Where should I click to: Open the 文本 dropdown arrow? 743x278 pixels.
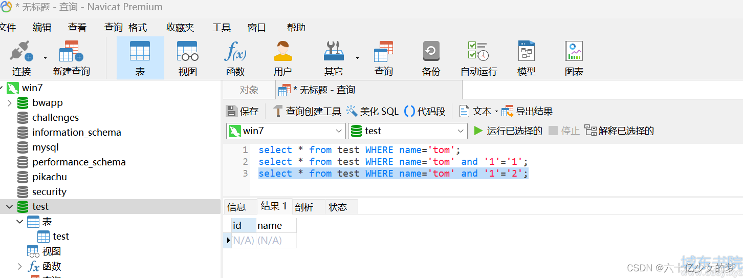point(496,111)
